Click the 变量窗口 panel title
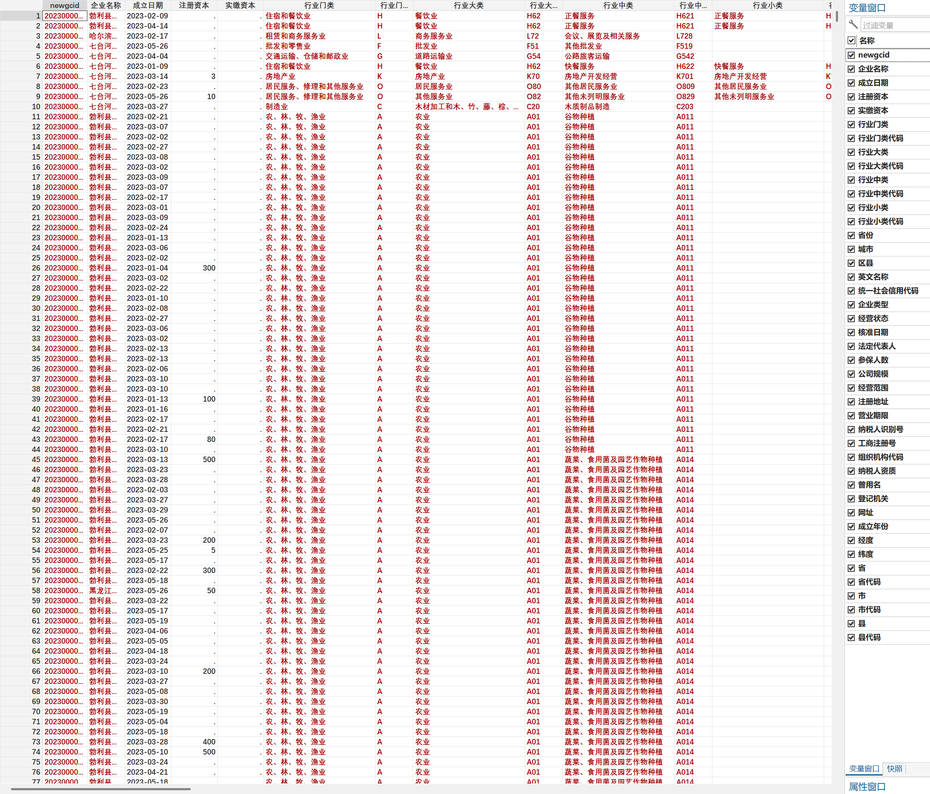This screenshot has width=930, height=794. tap(867, 8)
